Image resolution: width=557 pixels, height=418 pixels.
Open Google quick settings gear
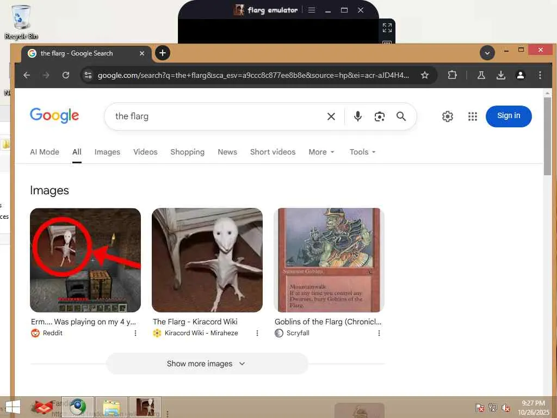pyautogui.click(x=448, y=116)
